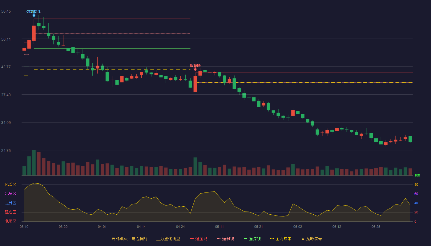Click the 56.45 price axis label
431x246 pixels.
(x=6, y=11)
